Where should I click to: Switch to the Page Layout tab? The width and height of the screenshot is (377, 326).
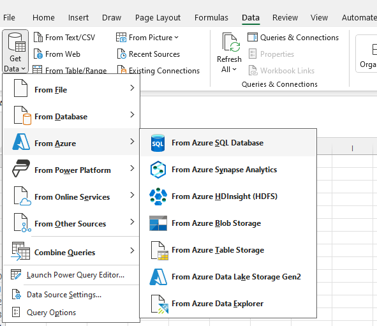[x=158, y=18]
